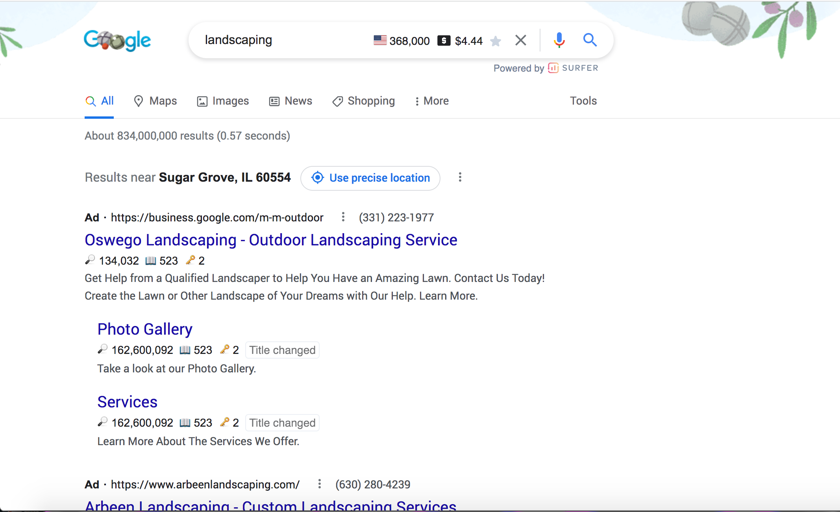Click the Shopping tag icon

pyautogui.click(x=337, y=101)
